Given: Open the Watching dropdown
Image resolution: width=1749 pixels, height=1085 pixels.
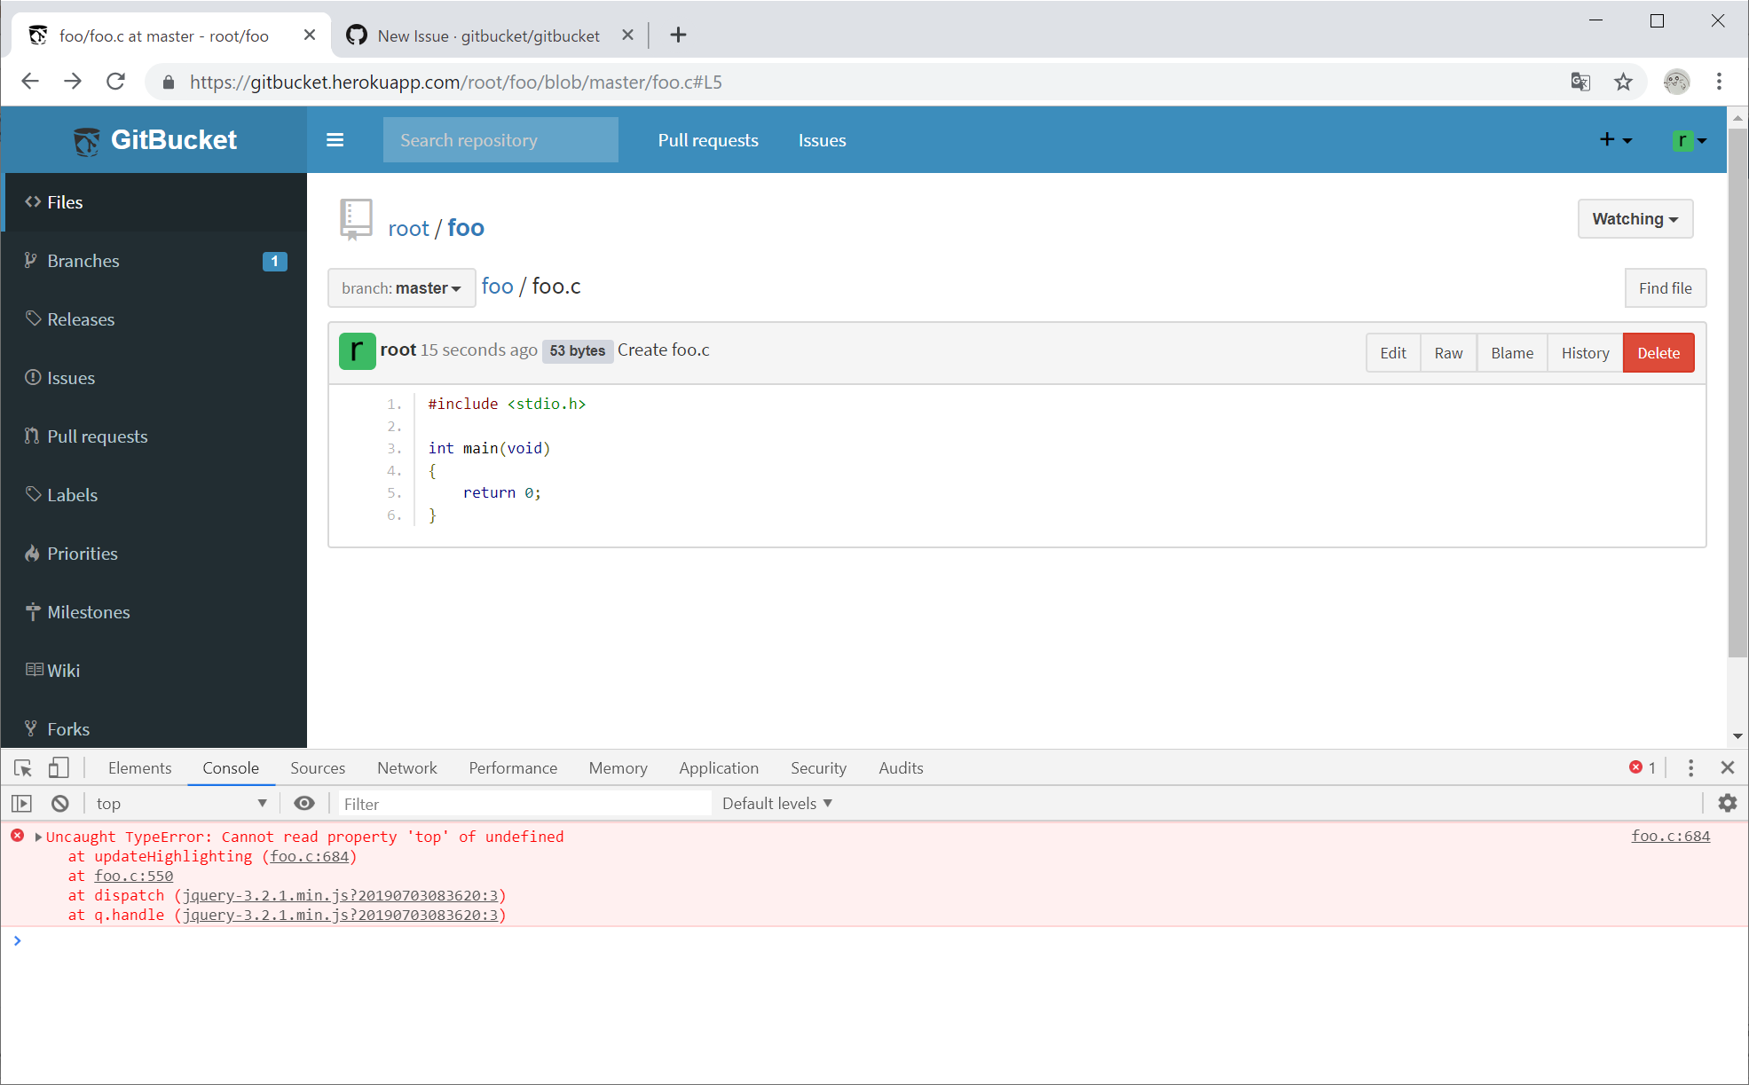Looking at the screenshot, I should 1635,219.
